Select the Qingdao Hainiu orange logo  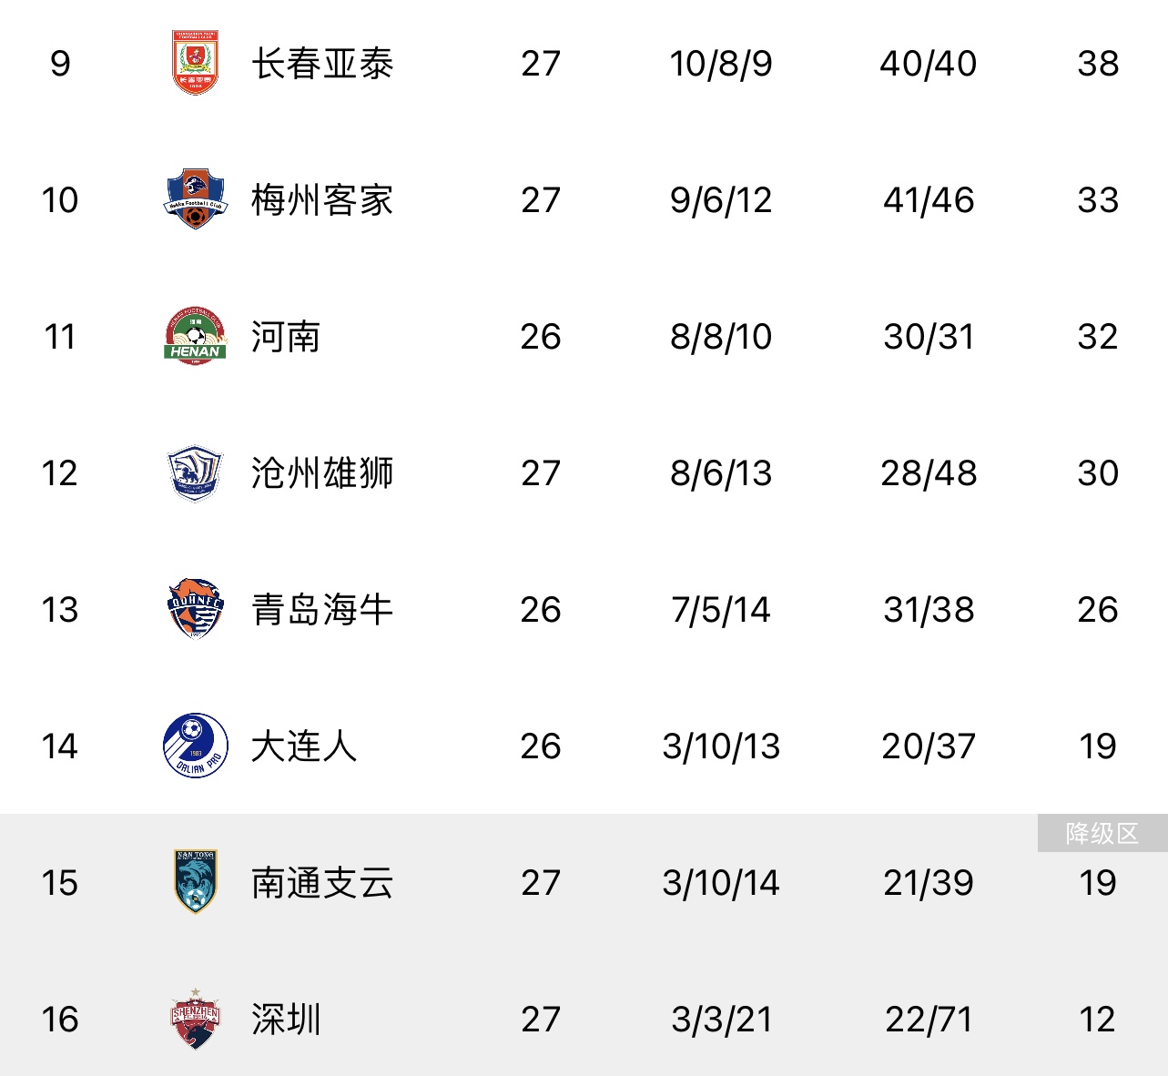(x=195, y=609)
